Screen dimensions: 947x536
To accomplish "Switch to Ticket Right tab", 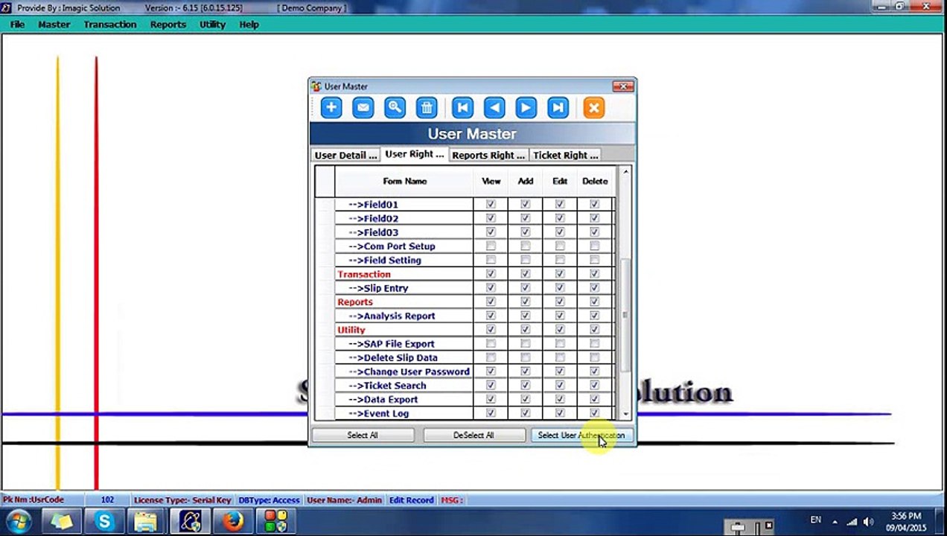I will (565, 155).
